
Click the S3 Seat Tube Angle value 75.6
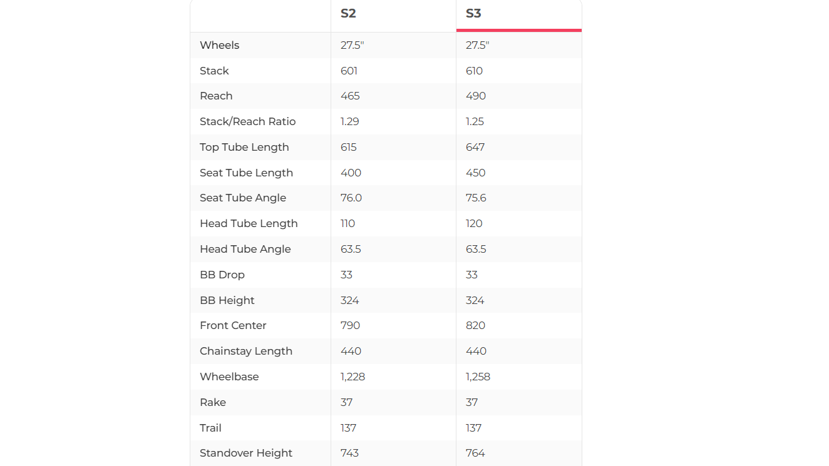[x=476, y=198]
